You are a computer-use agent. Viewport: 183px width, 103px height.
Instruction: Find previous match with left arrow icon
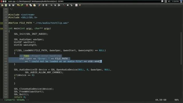tap(47, 5)
